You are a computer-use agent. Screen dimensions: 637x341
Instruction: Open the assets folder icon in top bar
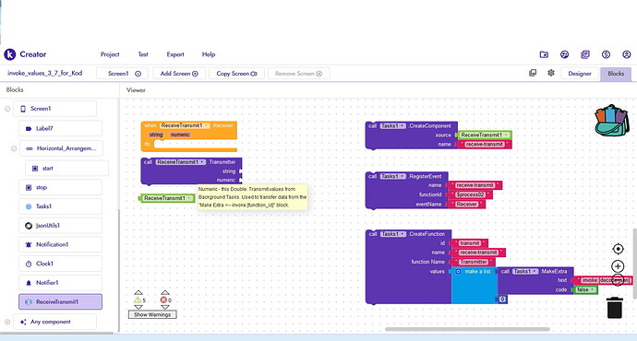(x=544, y=54)
